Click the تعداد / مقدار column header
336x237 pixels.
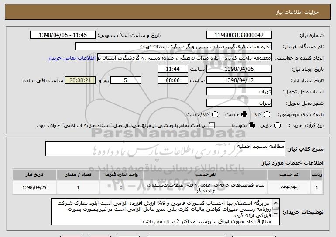78,175
